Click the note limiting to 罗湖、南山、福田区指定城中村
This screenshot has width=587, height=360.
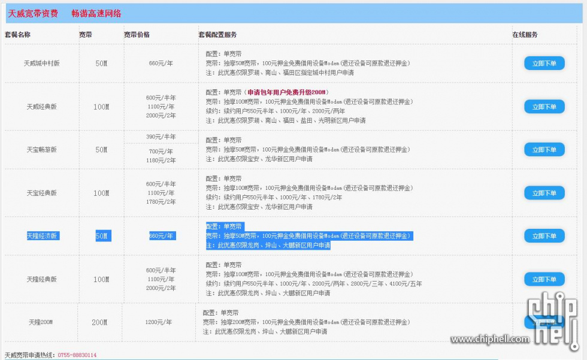tap(280, 72)
